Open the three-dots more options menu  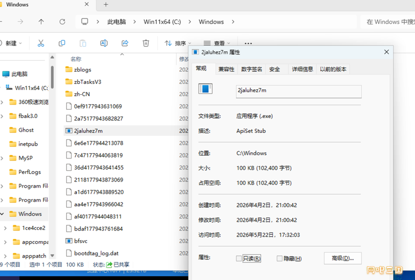[248, 43]
